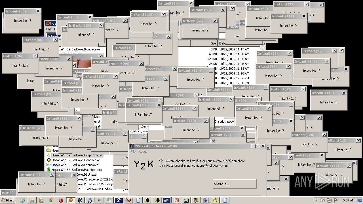The width and height of the screenshot is (363, 204).
Task: Close the Irritant! (118) dialog
Action: (x=349, y=166)
